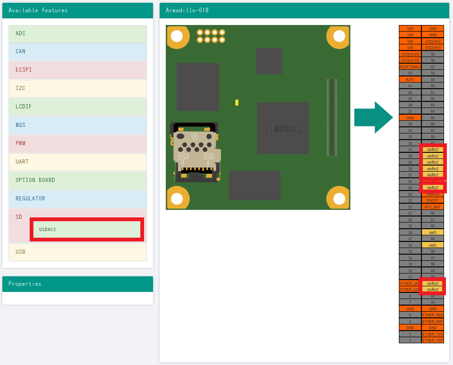Expand the REGULATOR feature group
453x365 pixels.
(77, 199)
